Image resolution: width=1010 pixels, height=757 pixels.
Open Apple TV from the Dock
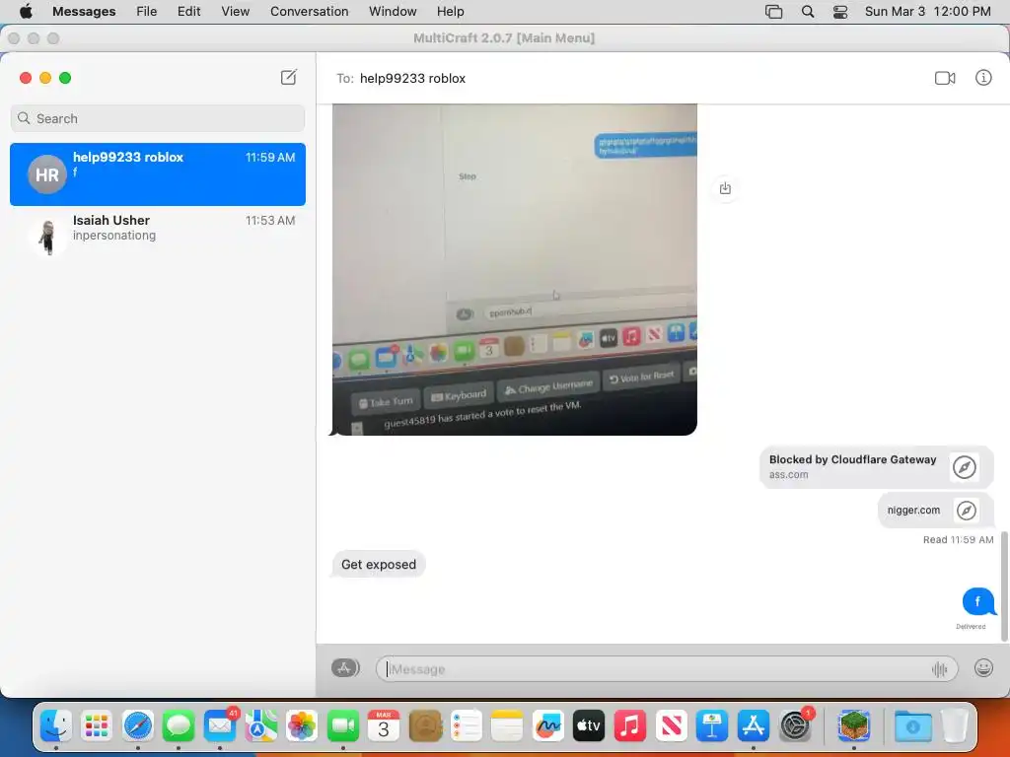(x=589, y=726)
